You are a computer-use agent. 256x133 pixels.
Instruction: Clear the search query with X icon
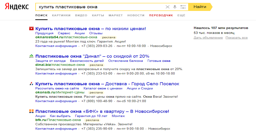pos(168,7)
